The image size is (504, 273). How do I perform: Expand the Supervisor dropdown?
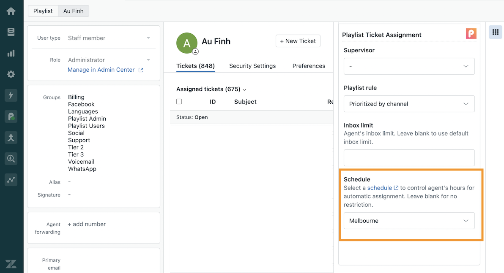click(409, 66)
